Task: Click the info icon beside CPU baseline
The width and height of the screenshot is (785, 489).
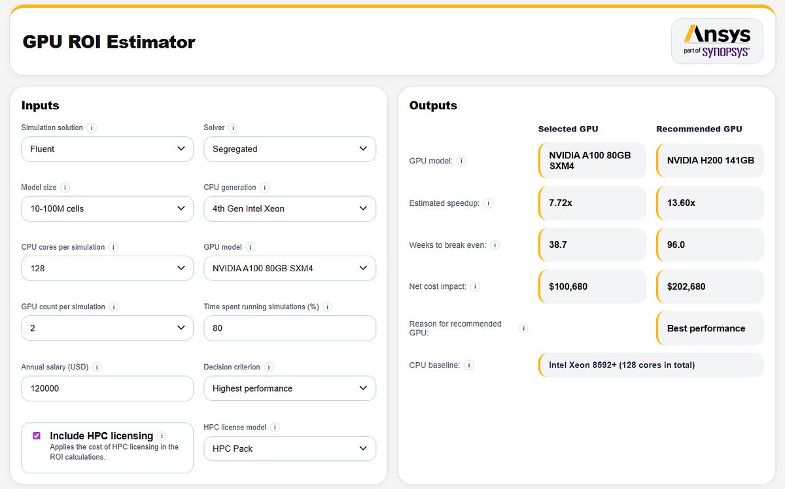Action: (x=469, y=365)
